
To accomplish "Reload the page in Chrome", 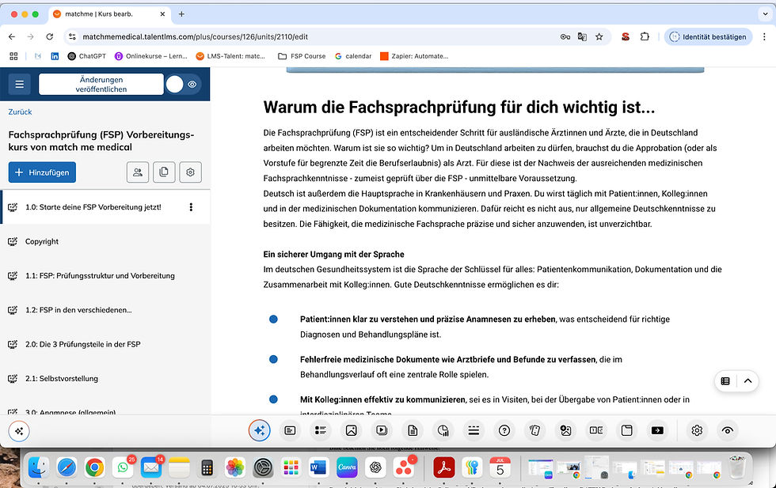I will coord(49,36).
